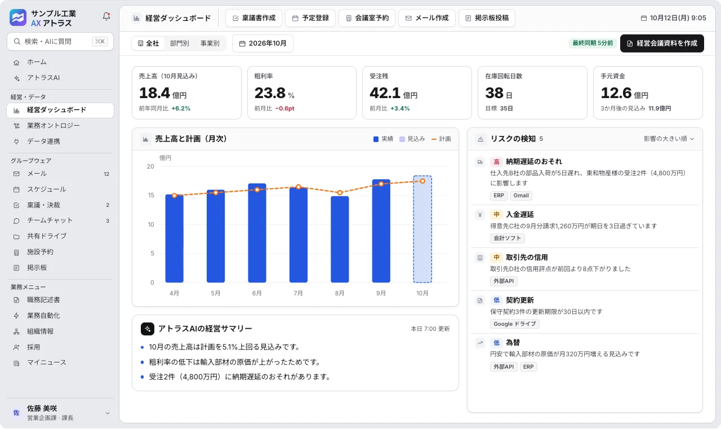The image size is (721, 429).
Task: Click the ホーム house icon in sidebar
Action: point(16,62)
